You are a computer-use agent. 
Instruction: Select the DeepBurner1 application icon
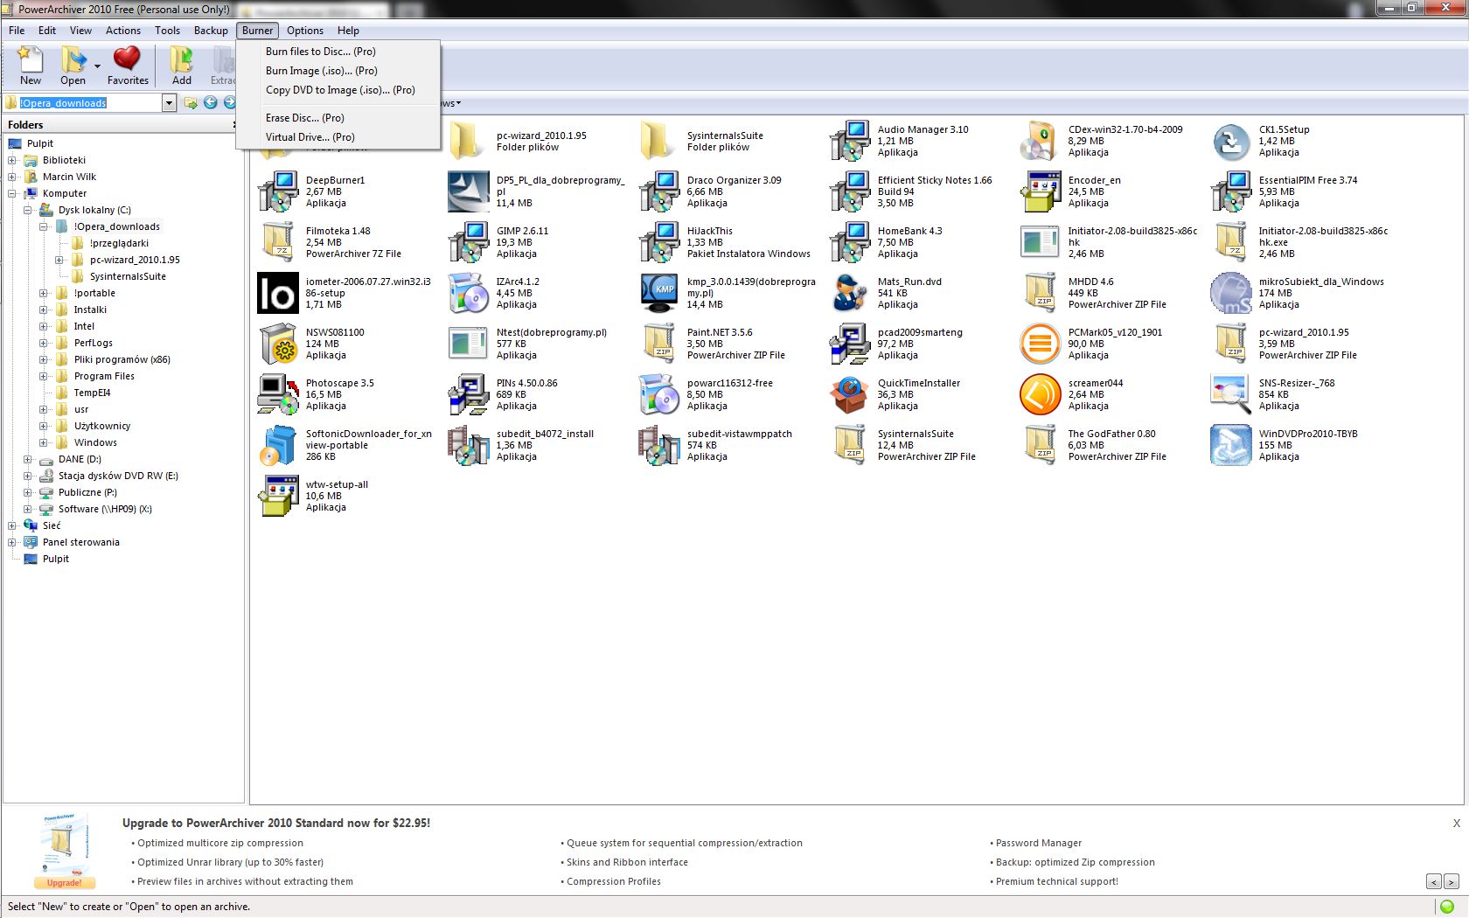point(278,191)
